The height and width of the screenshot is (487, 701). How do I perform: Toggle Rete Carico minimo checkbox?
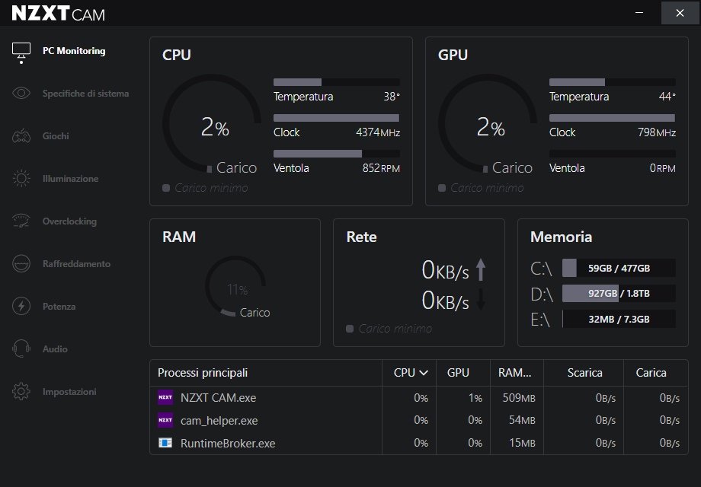tap(350, 329)
